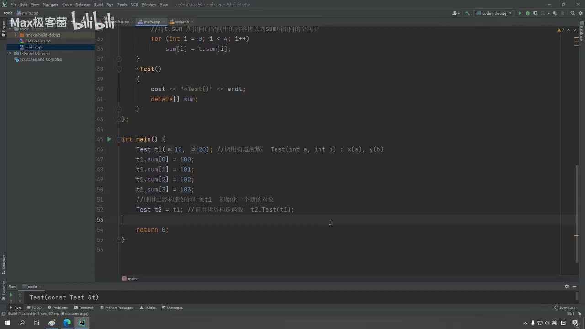Viewport: 585px width, 329px height.
Task: Click the green Run button in toolbar
Action: coord(520,13)
